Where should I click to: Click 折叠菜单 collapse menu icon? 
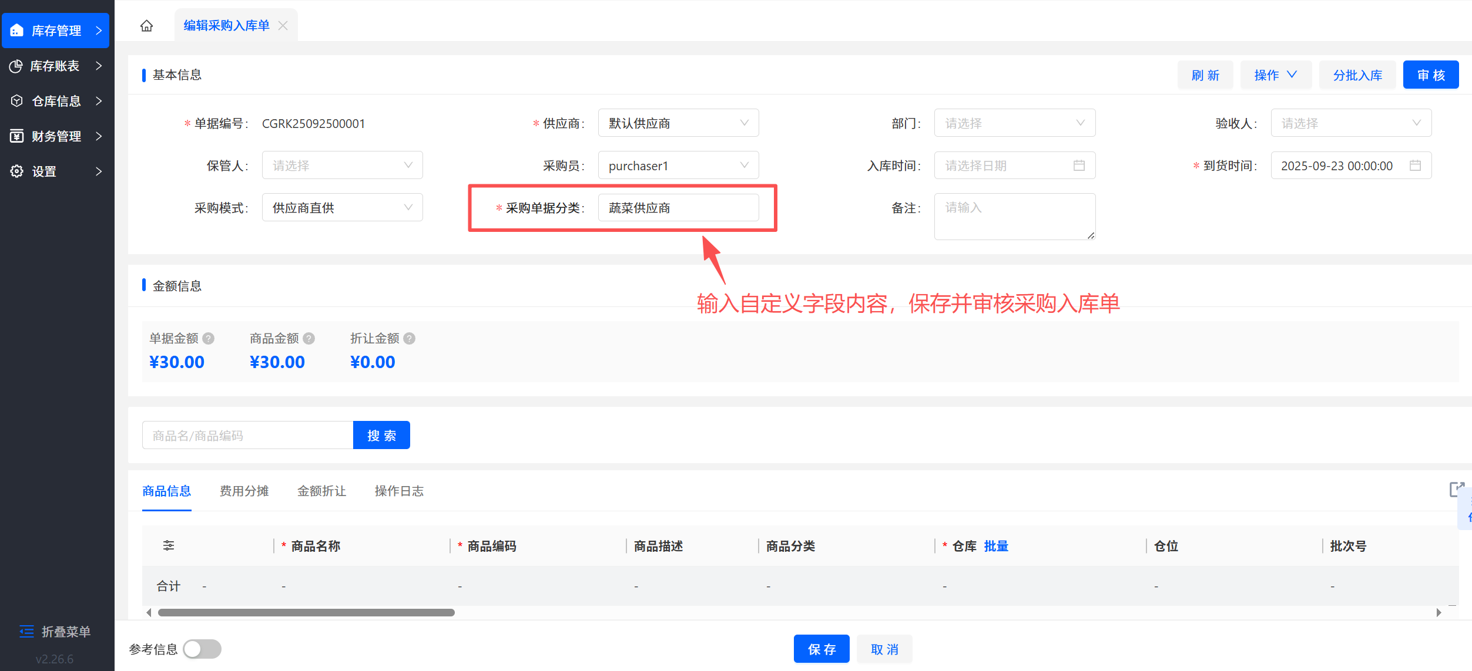click(26, 632)
